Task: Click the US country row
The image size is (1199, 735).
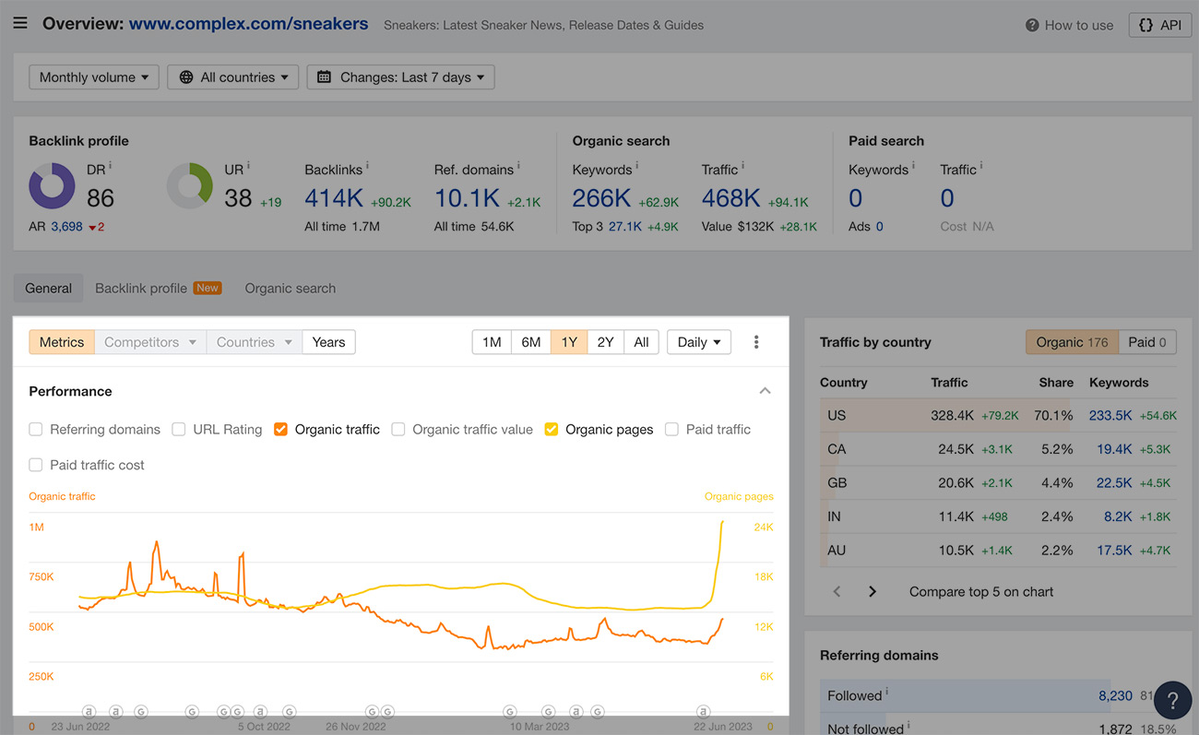Action: (x=998, y=416)
